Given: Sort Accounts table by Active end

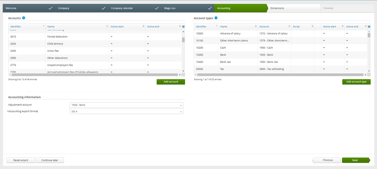Looking at the screenshot, I should pos(164,26).
